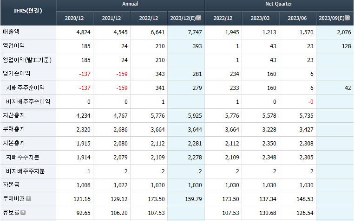The height and width of the screenshot is (221, 354).
Task: Click the 지배주주순이익 row label
Action: tap(25, 88)
